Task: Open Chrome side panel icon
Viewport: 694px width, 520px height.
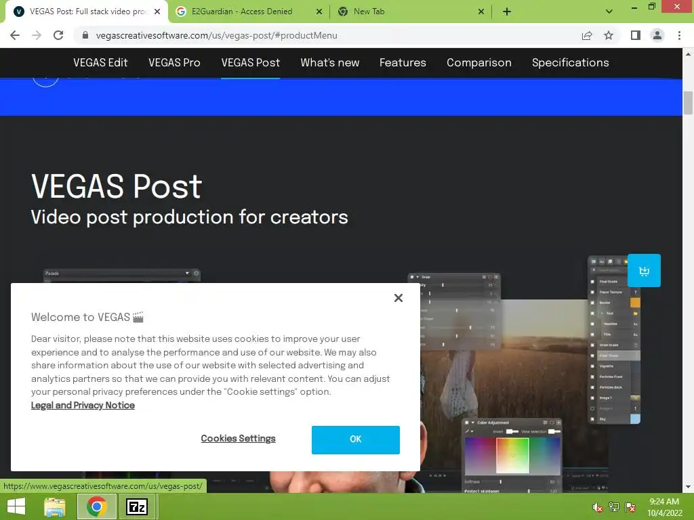Action: coord(636,35)
